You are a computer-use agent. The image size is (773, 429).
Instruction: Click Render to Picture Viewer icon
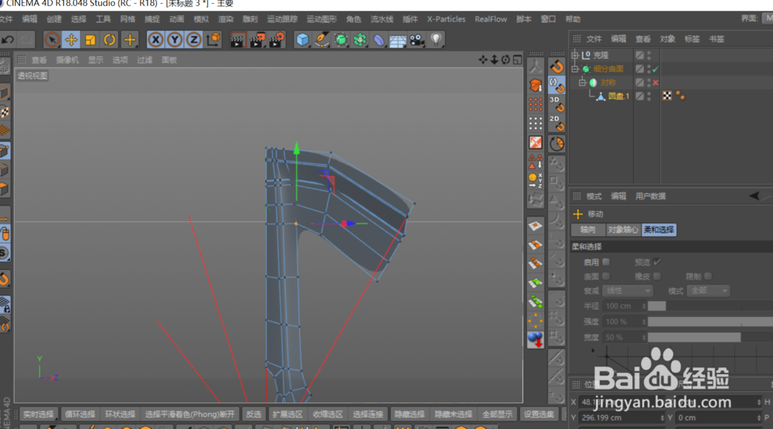pyautogui.click(x=257, y=40)
